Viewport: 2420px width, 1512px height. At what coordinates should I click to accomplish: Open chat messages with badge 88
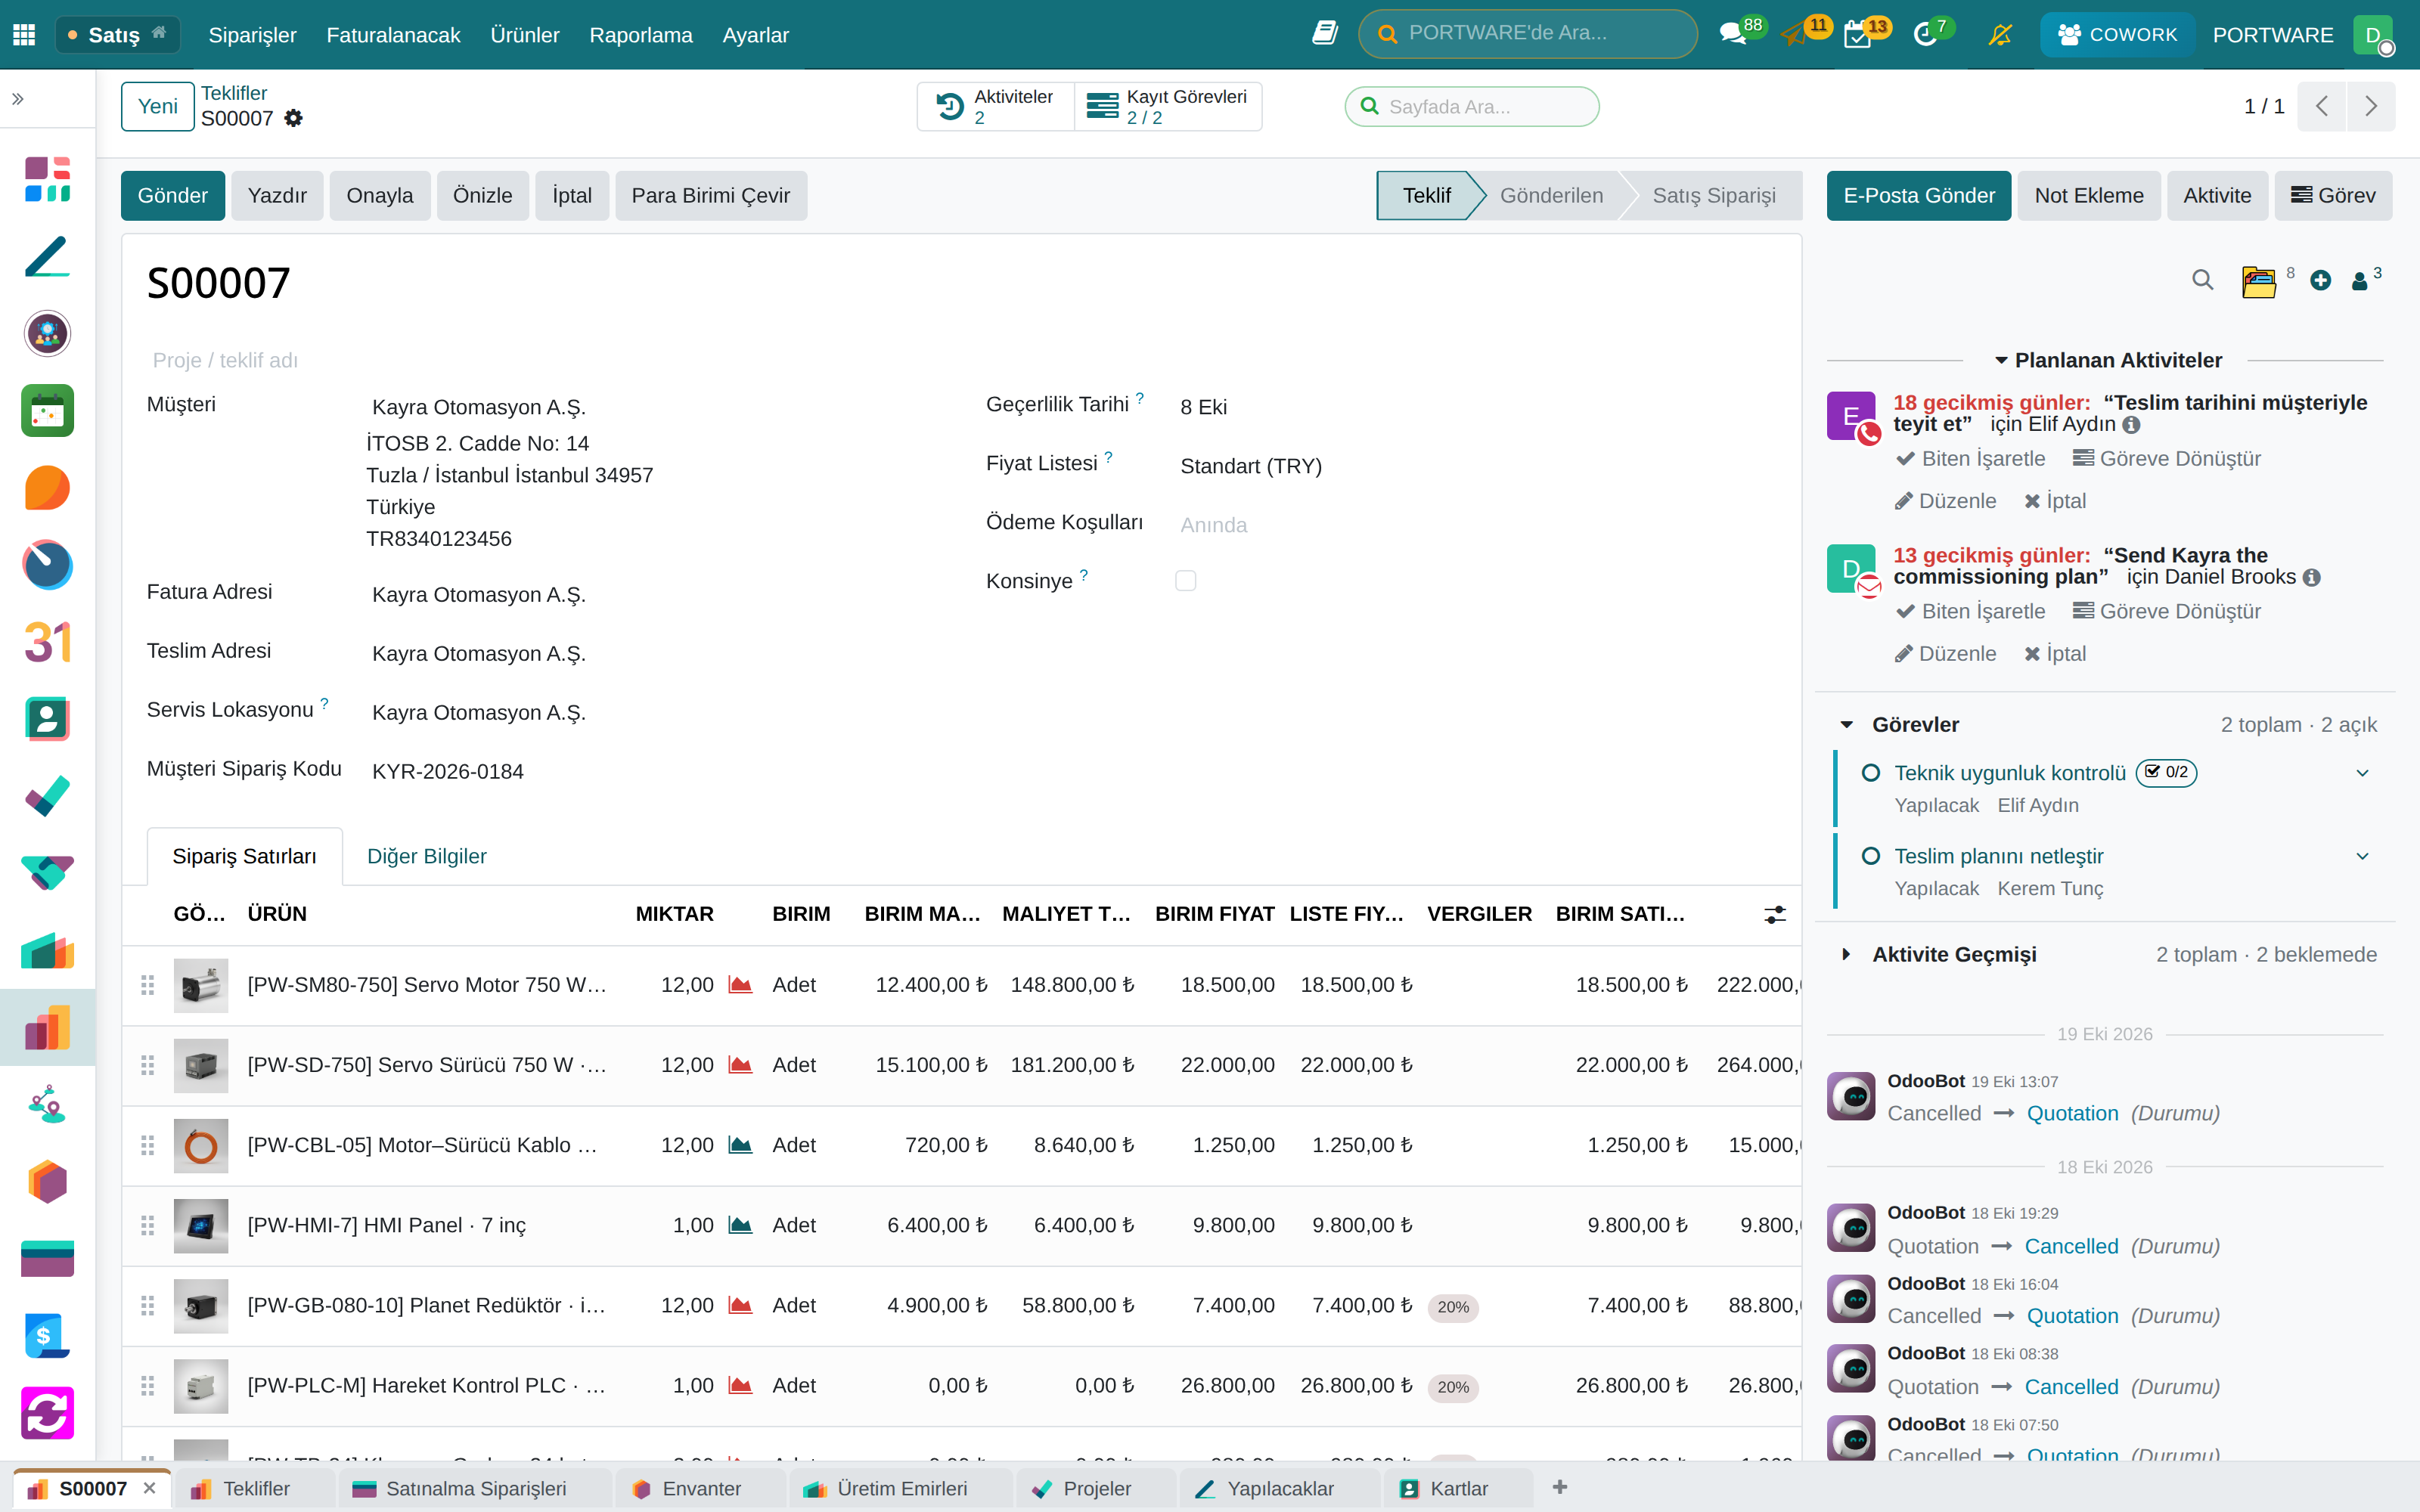tap(1732, 35)
